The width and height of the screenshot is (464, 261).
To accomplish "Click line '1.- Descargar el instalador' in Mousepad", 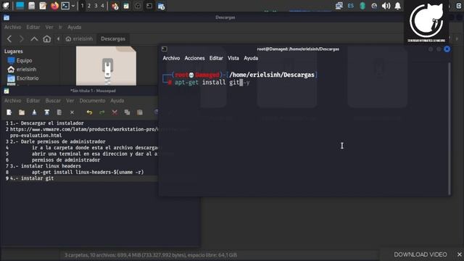I will 46,123.
